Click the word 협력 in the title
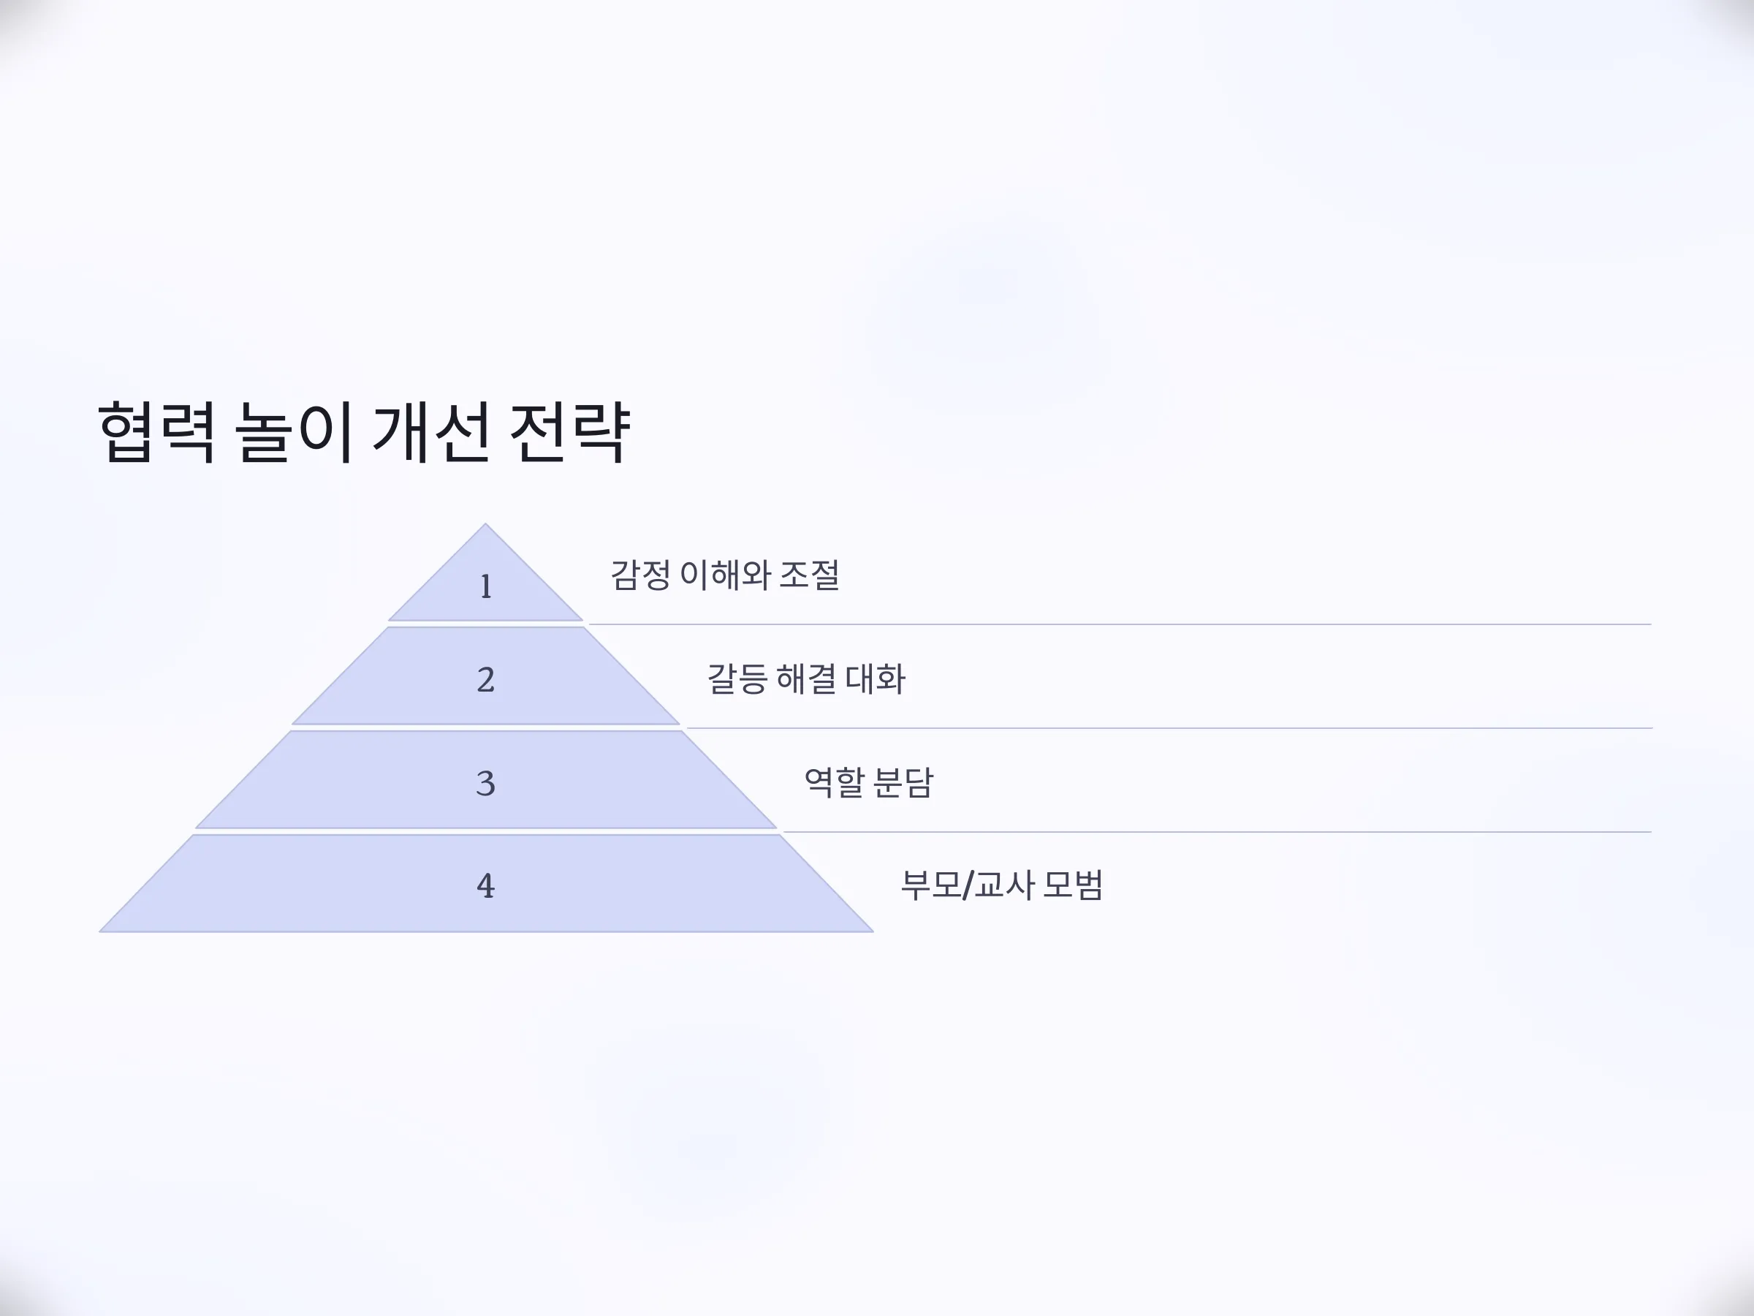Screen dimensions: 1754x1316 coord(156,432)
